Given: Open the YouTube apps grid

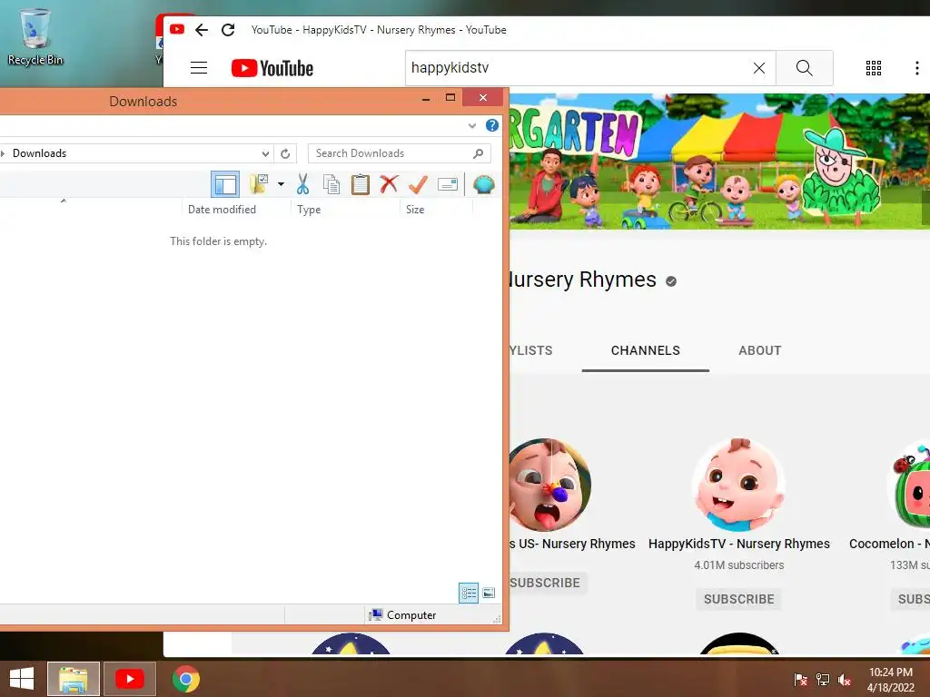Looking at the screenshot, I should 874,68.
